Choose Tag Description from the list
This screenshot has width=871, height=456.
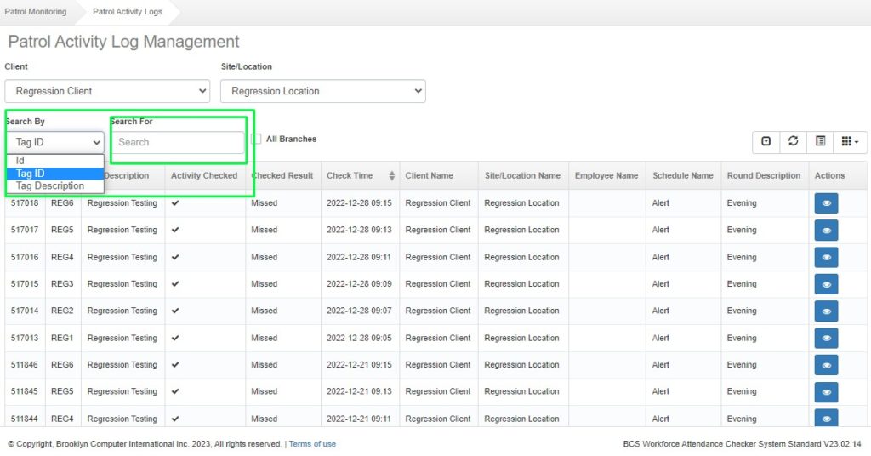click(50, 186)
